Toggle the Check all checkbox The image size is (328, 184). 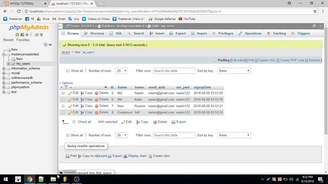(x=74, y=122)
